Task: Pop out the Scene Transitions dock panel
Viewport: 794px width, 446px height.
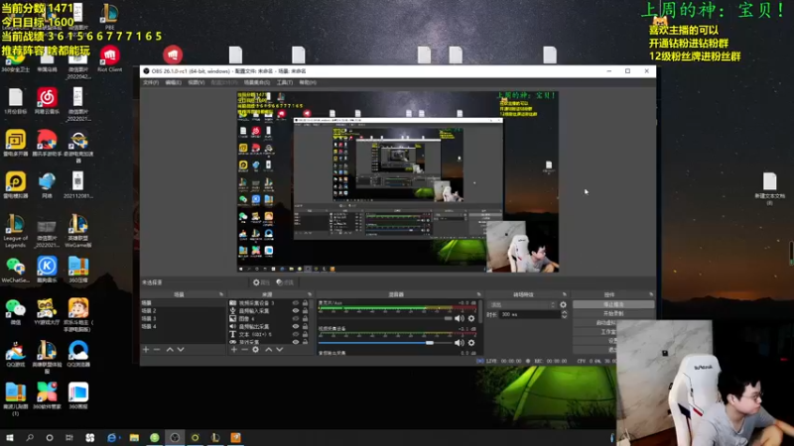Action: (x=564, y=294)
